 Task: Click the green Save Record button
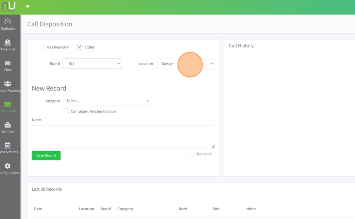pos(46,155)
